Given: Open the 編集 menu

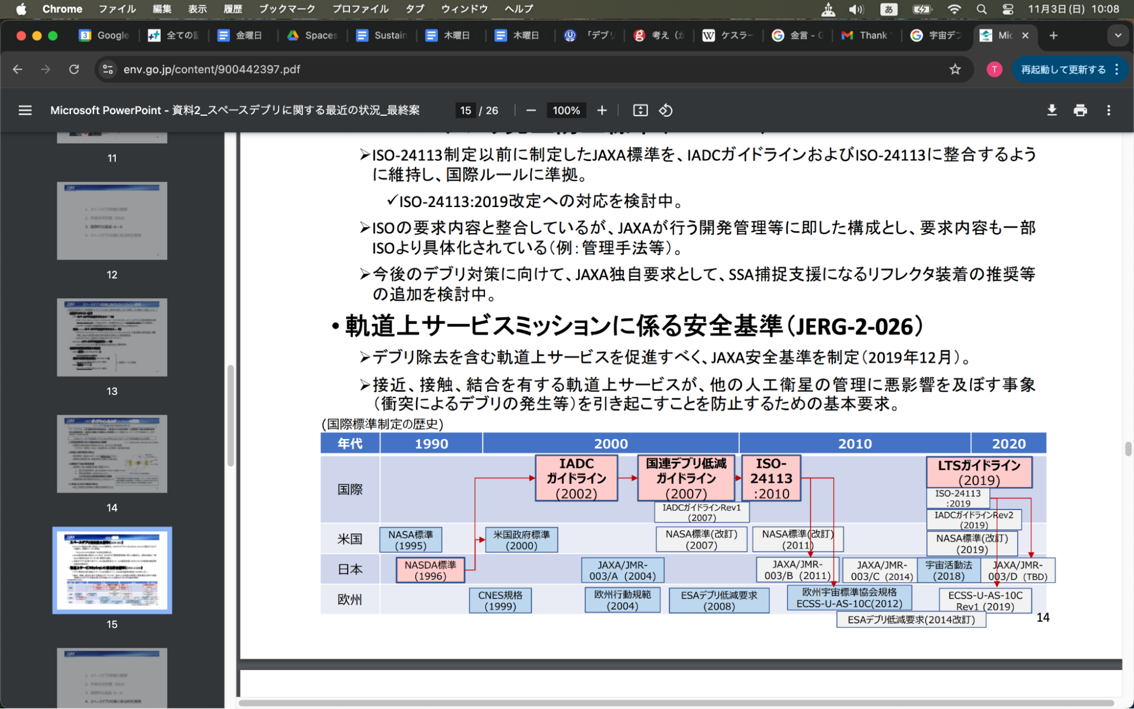Looking at the screenshot, I should (162, 9).
